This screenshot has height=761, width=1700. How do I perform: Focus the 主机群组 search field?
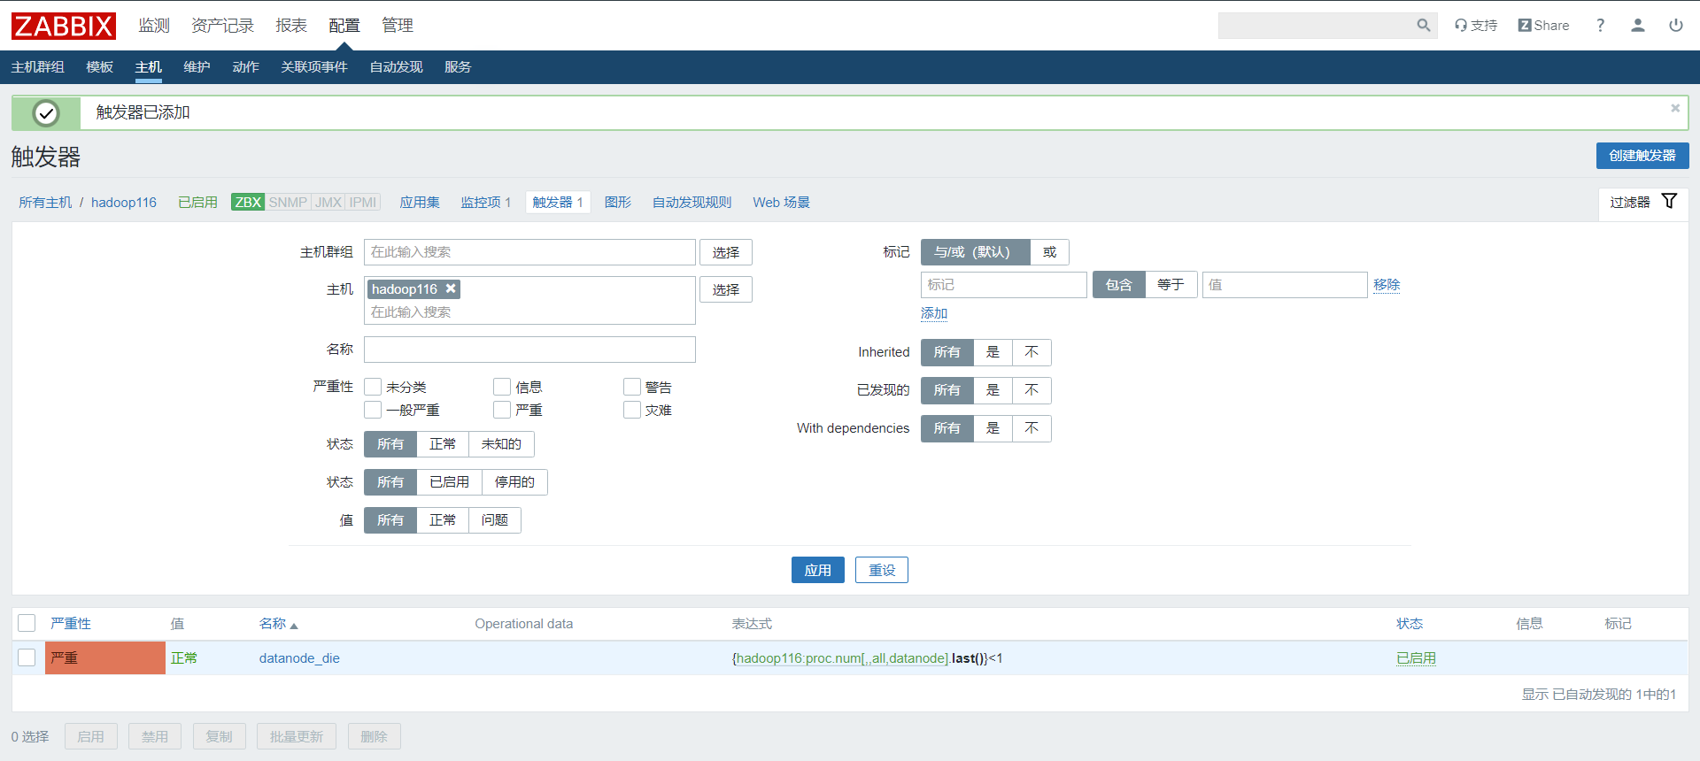point(529,252)
